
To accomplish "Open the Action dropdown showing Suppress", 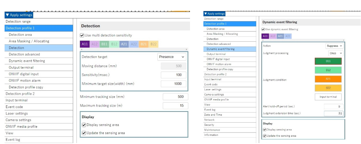I will click(x=334, y=46).
